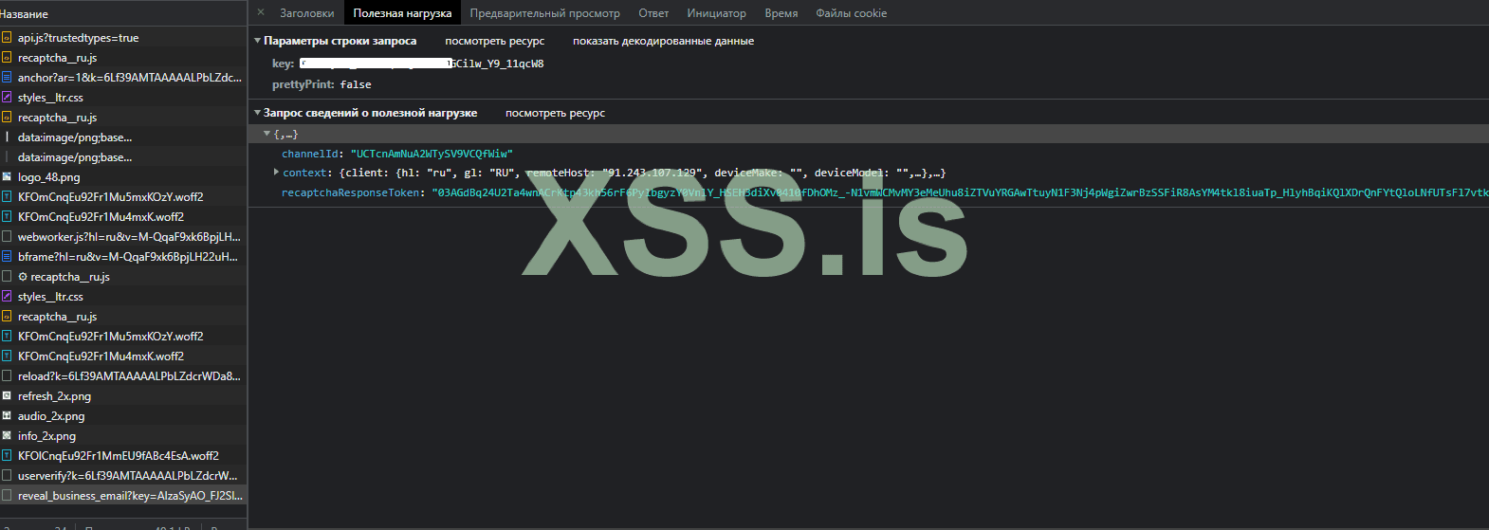Collapse the Параметры строки запроса section
Screen dimensions: 1489x530
257,41
